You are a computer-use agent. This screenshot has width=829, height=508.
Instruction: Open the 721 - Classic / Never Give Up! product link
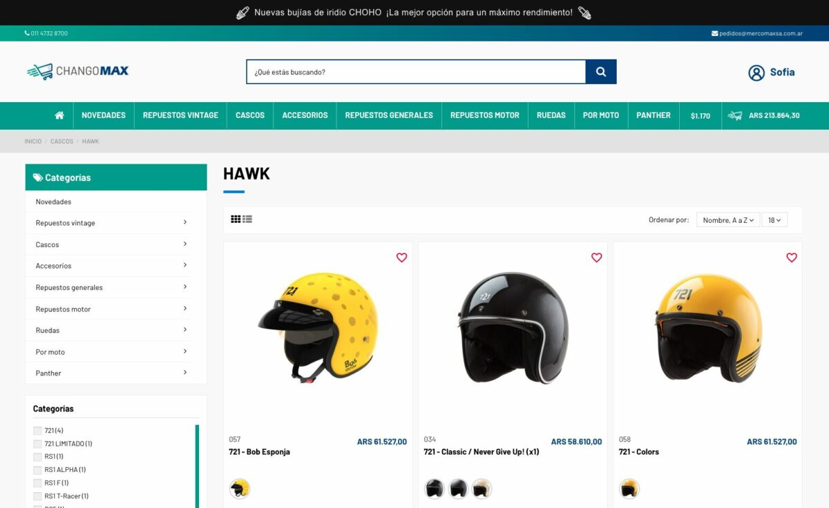pos(482,452)
